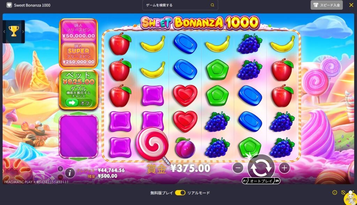Toggle between free play and real mode
Image resolution: width=357 pixels, height=205 pixels.
coord(180,193)
